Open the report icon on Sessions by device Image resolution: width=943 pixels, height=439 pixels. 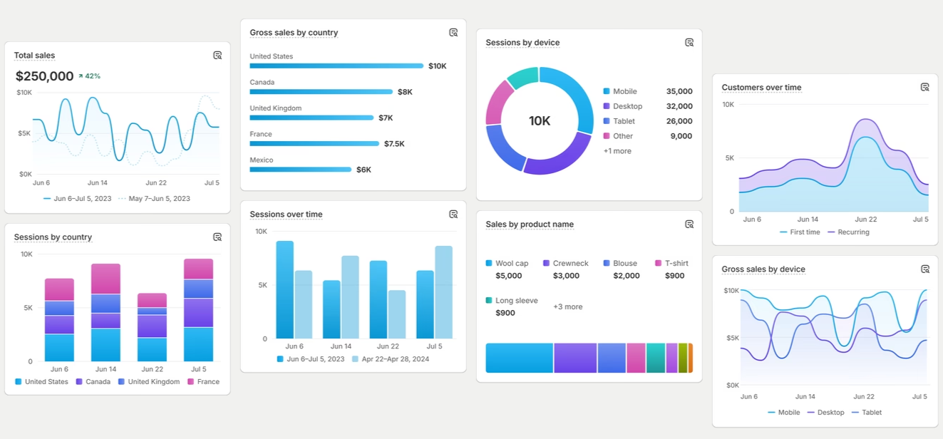pyautogui.click(x=689, y=43)
